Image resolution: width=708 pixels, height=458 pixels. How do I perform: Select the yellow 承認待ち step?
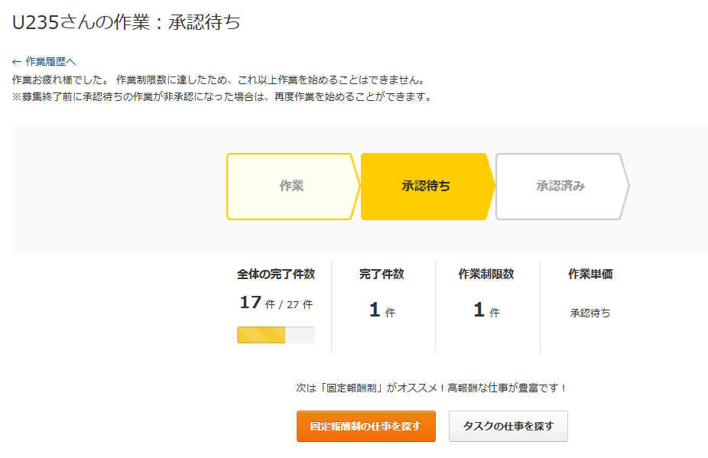tap(426, 186)
